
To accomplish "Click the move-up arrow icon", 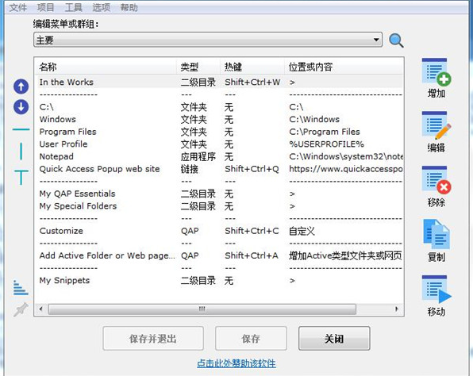I will [21, 86].
